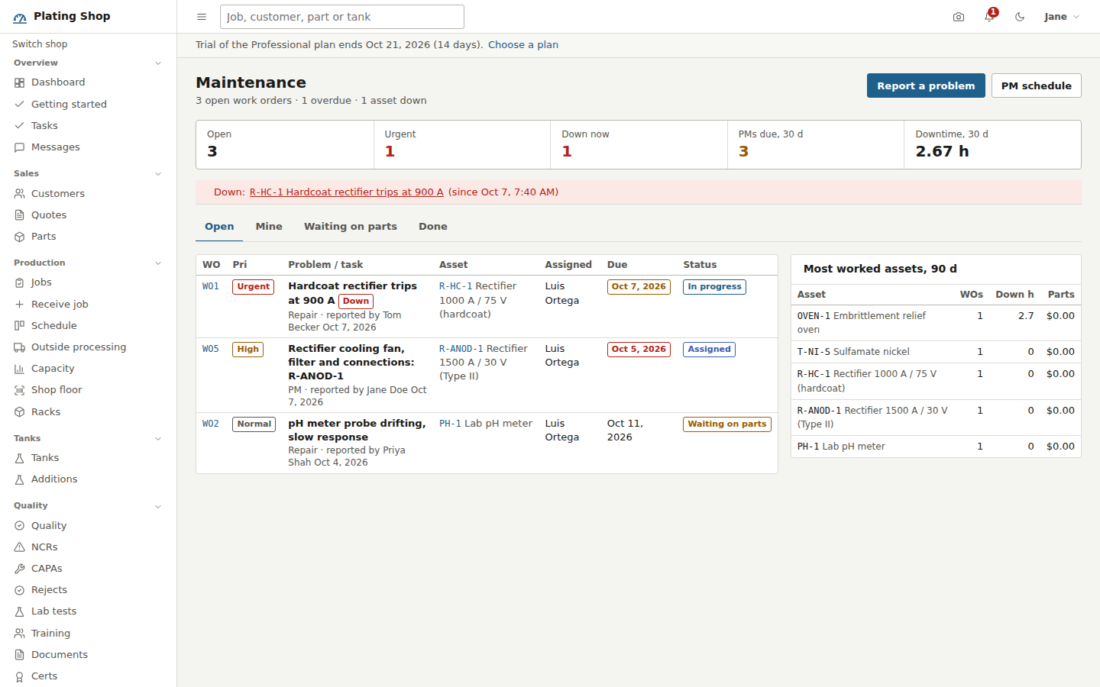The width and height of the screenshot is (1100, 687).
Task: Follow the Choose a plan link
Action: [x=523, y=45]
